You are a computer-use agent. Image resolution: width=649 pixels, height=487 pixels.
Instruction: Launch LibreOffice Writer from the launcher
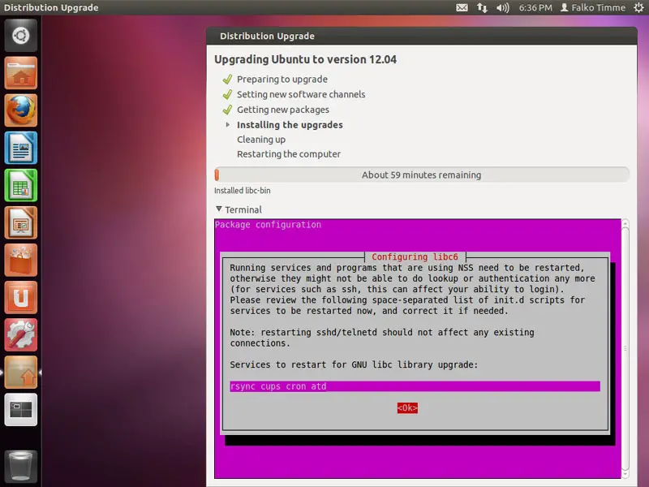(x=21, y=148)
